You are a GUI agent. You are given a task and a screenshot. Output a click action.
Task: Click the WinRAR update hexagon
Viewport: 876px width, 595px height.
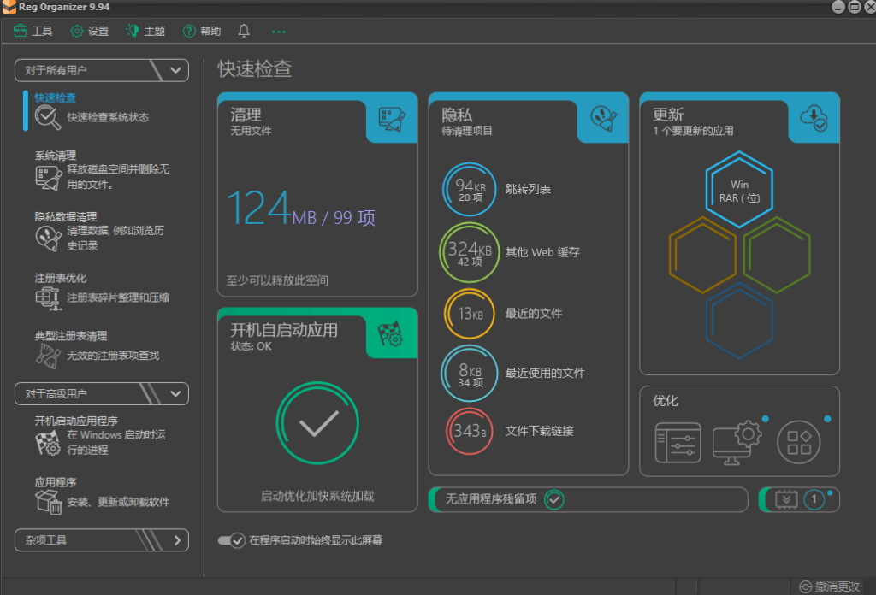(x=739, y=190)
